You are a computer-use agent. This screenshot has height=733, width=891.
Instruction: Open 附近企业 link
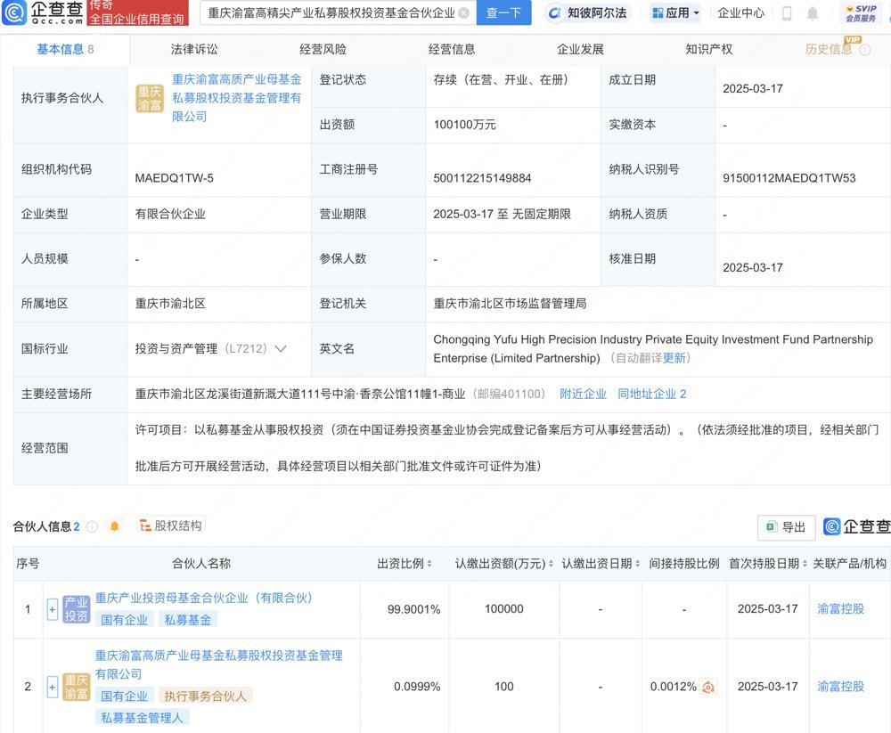(583, 394)
